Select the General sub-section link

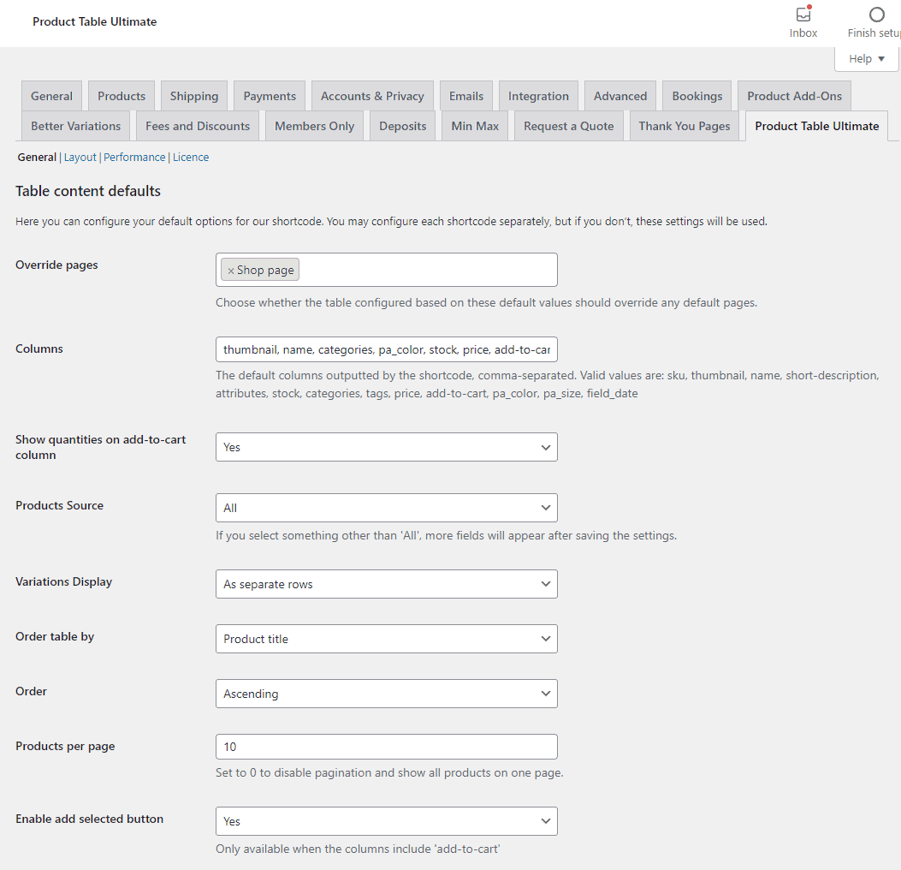[x=37, y=157]
